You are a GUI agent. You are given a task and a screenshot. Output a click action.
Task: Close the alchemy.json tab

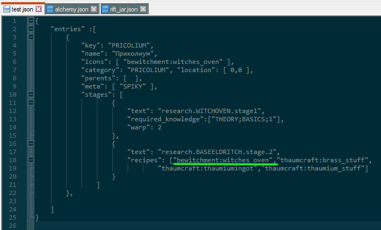click(x=94, y=9)
